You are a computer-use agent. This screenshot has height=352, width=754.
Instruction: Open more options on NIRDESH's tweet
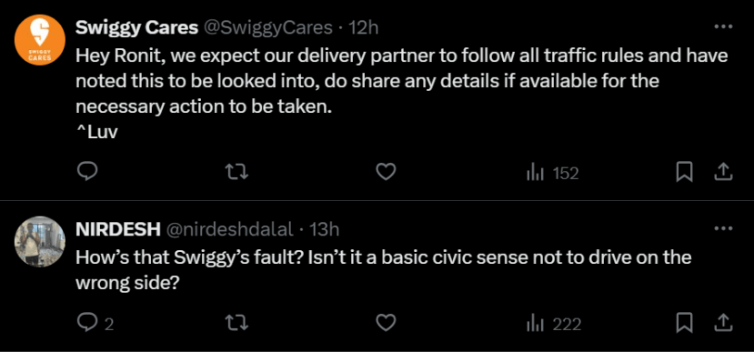723,228
